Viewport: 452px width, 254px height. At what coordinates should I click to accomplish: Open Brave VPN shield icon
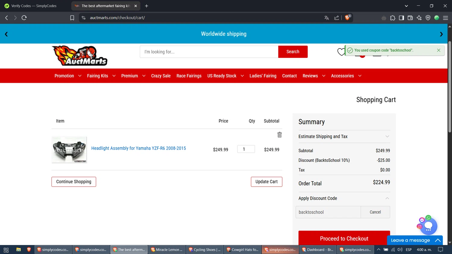click(428, 18)
